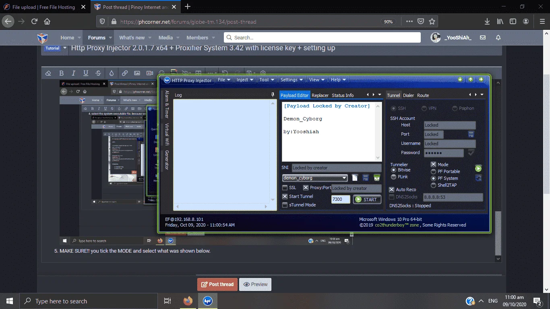The image size is (550, 309).
Task: Open the demon_cyborg profile dropdown
Action: click(x=315, y=178)
